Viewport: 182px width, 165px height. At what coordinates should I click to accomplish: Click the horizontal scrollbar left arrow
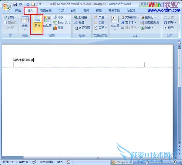(3, 158)
